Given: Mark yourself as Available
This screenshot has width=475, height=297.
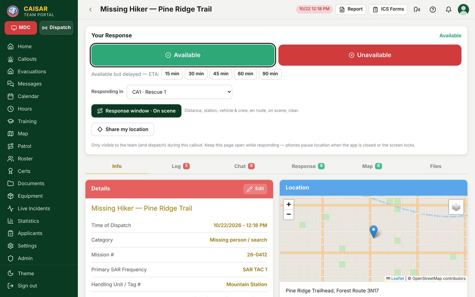Looking at the screenshot, I should (183, 55).
